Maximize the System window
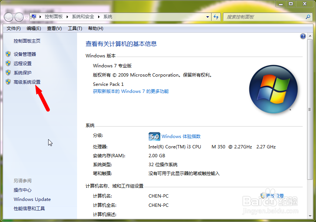This screenshot has width=316, height=222. 291,4
